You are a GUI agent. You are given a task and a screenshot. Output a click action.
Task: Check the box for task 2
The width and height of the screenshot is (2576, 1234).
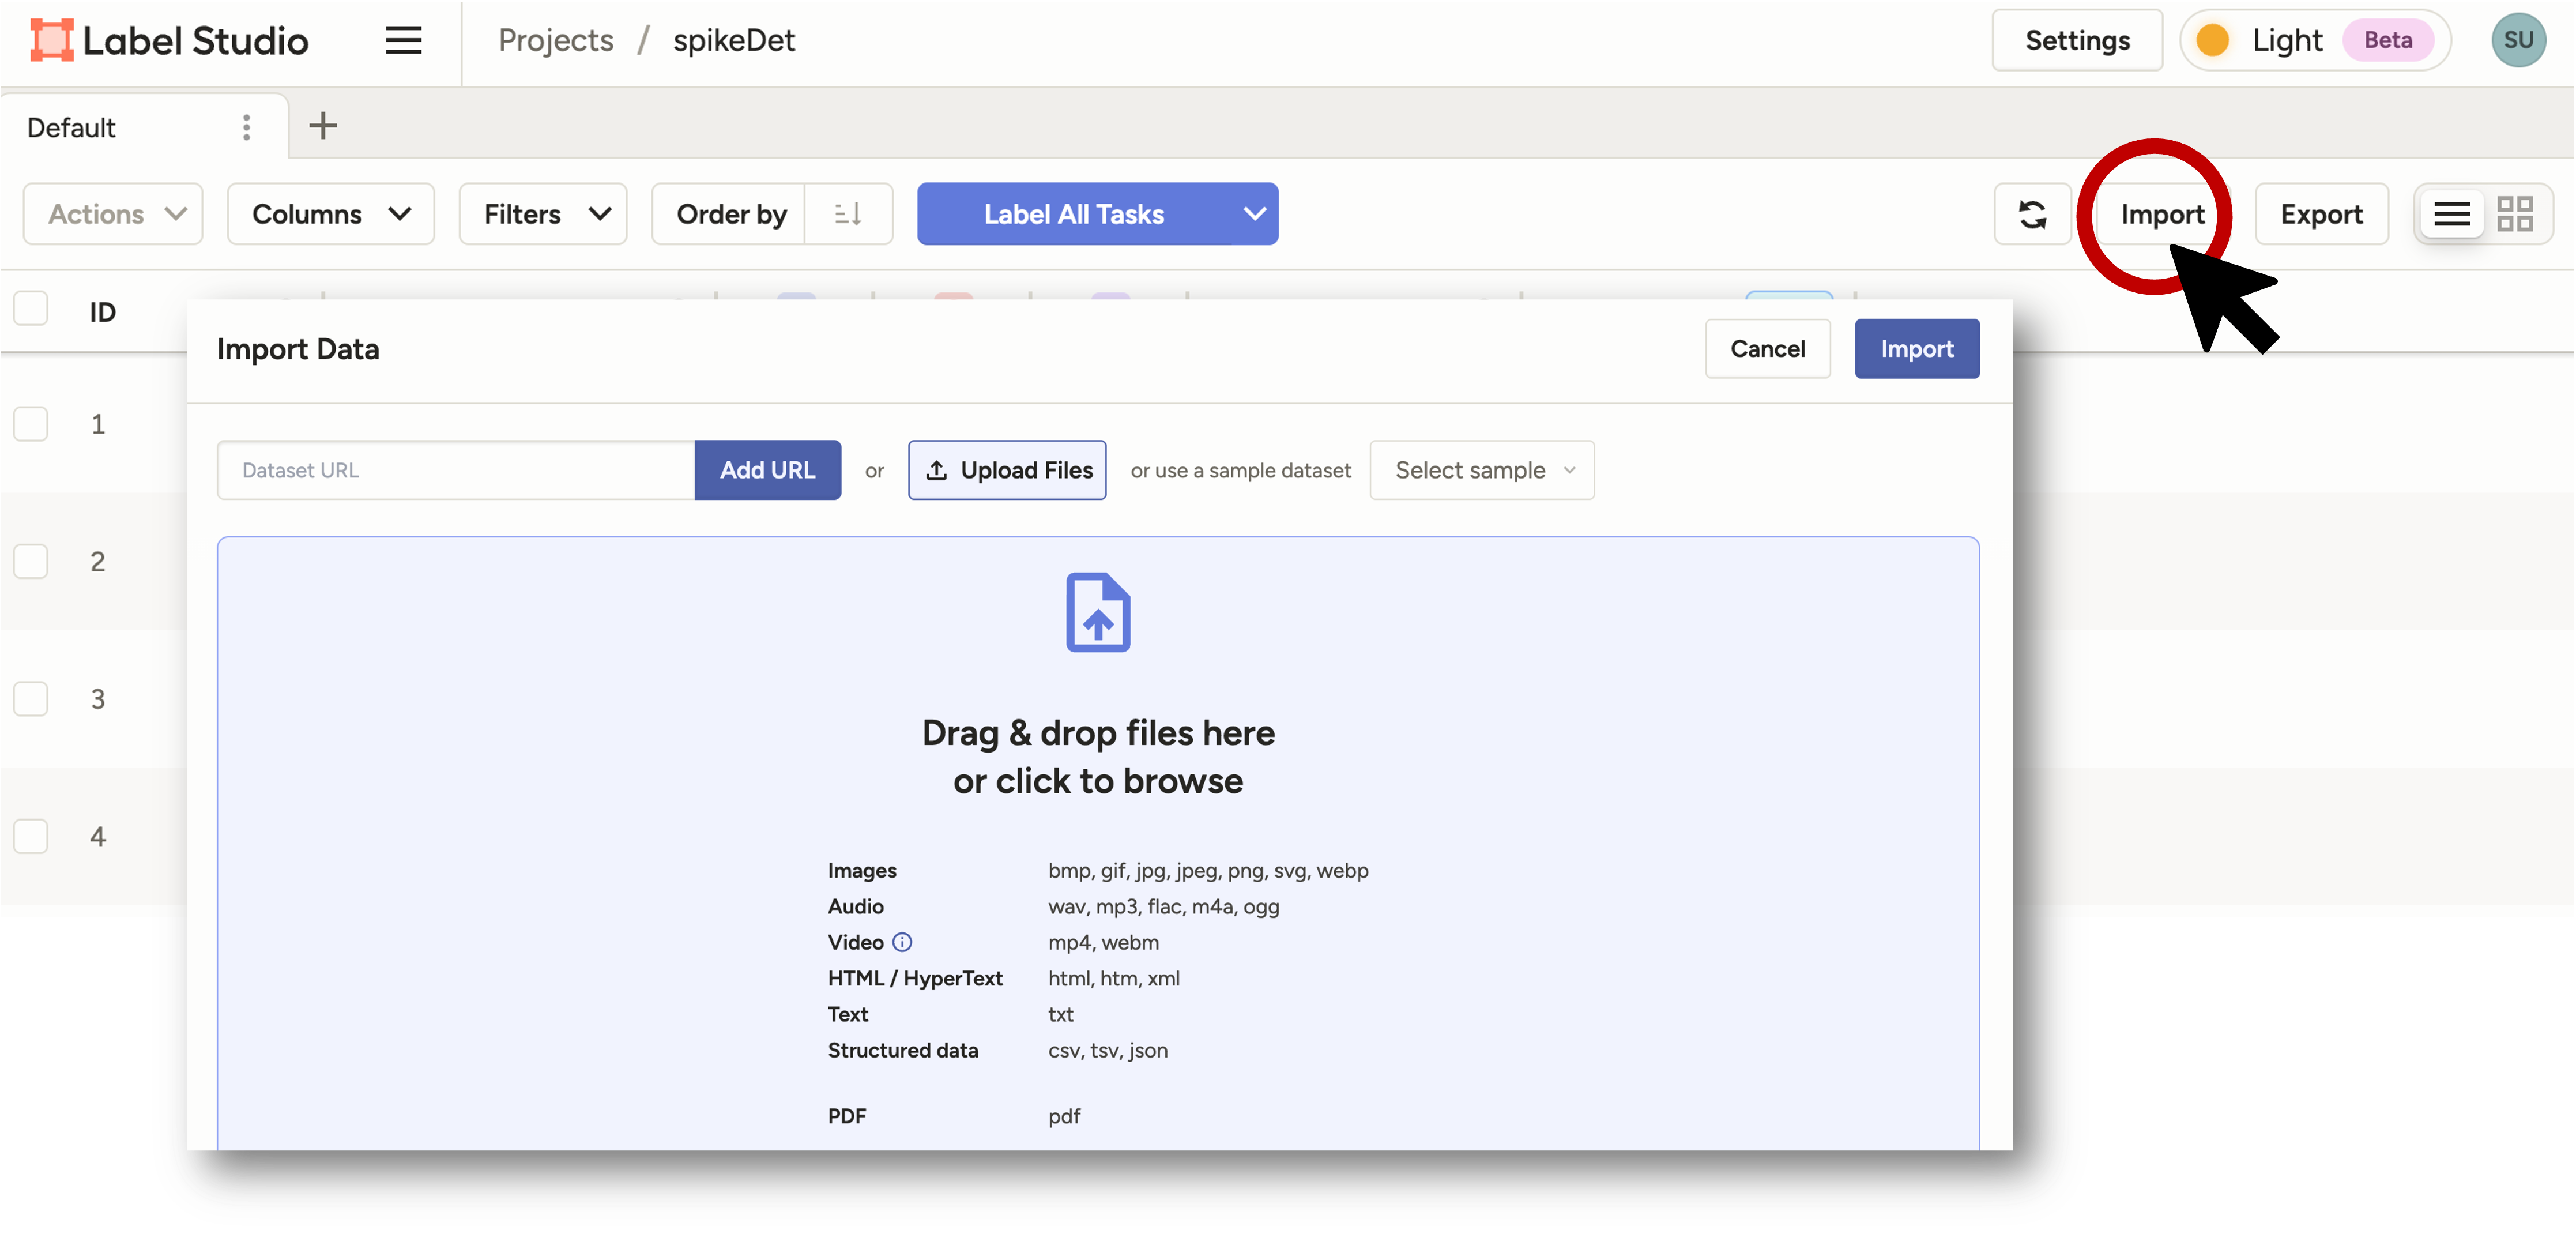click(31, 562)
